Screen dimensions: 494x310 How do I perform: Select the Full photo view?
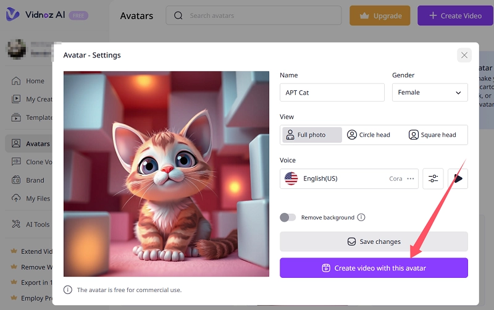[312, 135]
